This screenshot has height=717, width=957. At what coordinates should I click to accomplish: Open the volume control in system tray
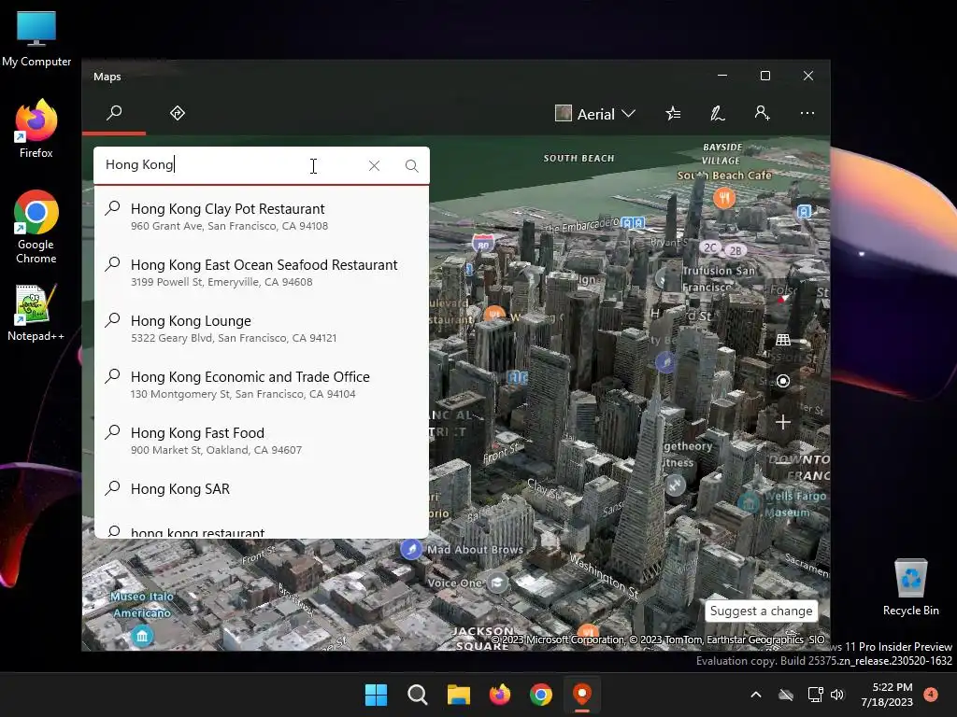[837, 695]
